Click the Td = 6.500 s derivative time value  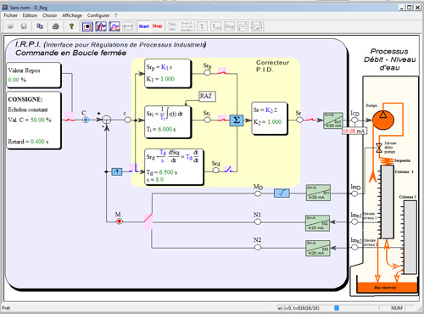tap(162, 172)
